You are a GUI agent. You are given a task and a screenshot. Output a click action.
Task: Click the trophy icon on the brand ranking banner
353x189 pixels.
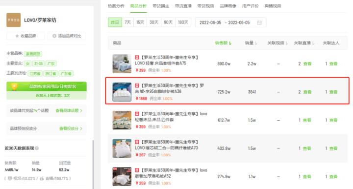pos(14,86)
